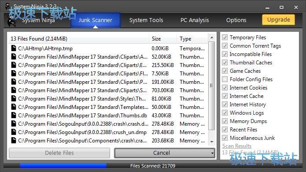Toggle Internet History checkbox

pos(225,105)
